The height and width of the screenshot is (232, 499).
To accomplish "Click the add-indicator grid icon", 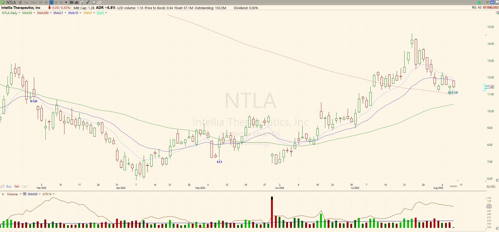I will 82,2.
